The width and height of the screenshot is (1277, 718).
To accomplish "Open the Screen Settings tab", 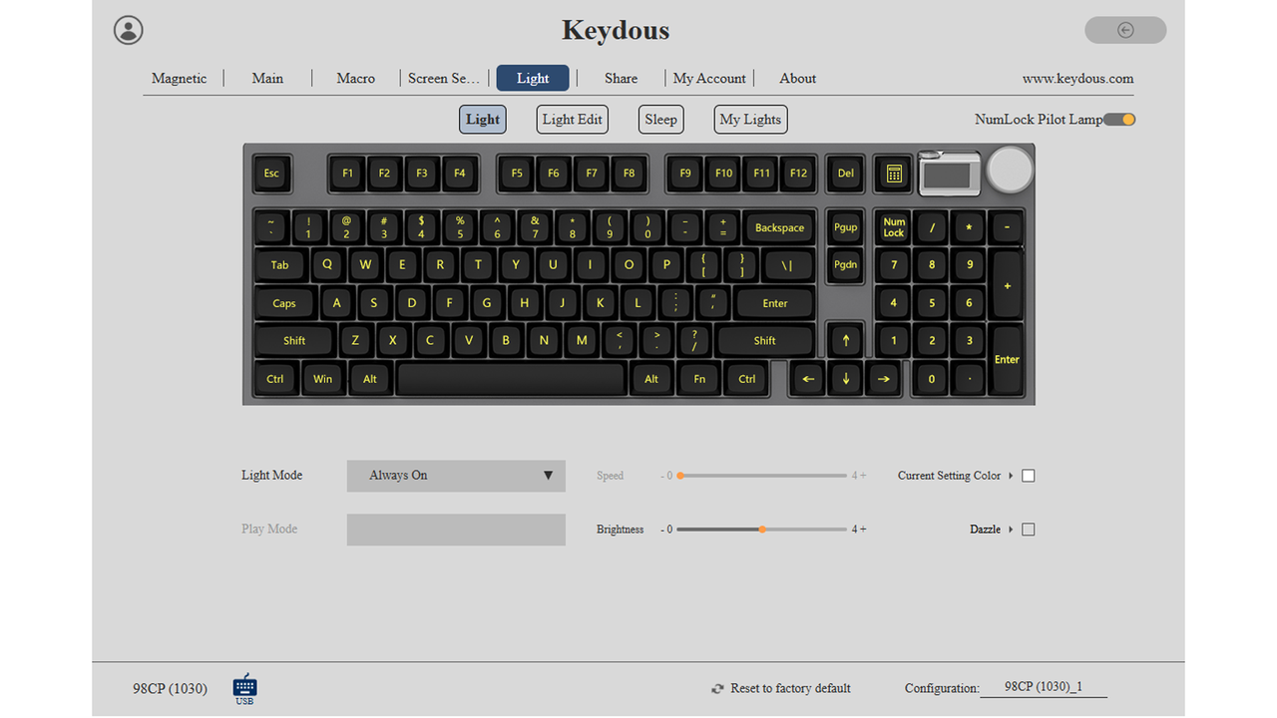I will [x=444, y=79].
